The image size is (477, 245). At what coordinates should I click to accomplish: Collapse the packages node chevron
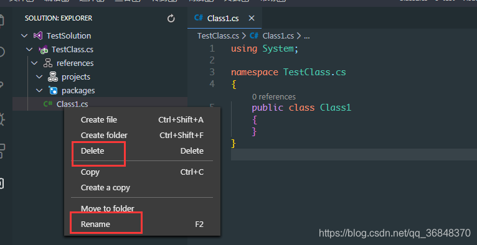39,90
